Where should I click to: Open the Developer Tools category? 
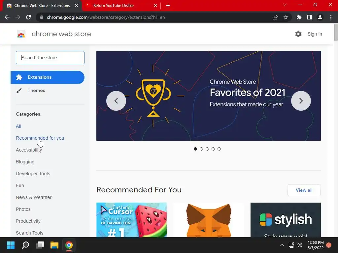pyautogui.click(x=33, y=174)
